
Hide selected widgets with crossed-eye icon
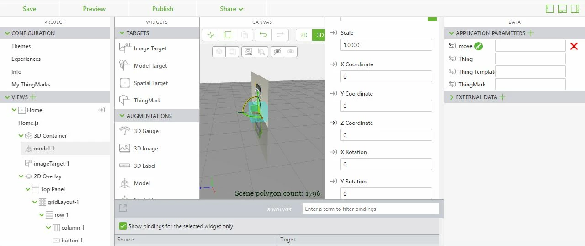(x=277, y=52)
